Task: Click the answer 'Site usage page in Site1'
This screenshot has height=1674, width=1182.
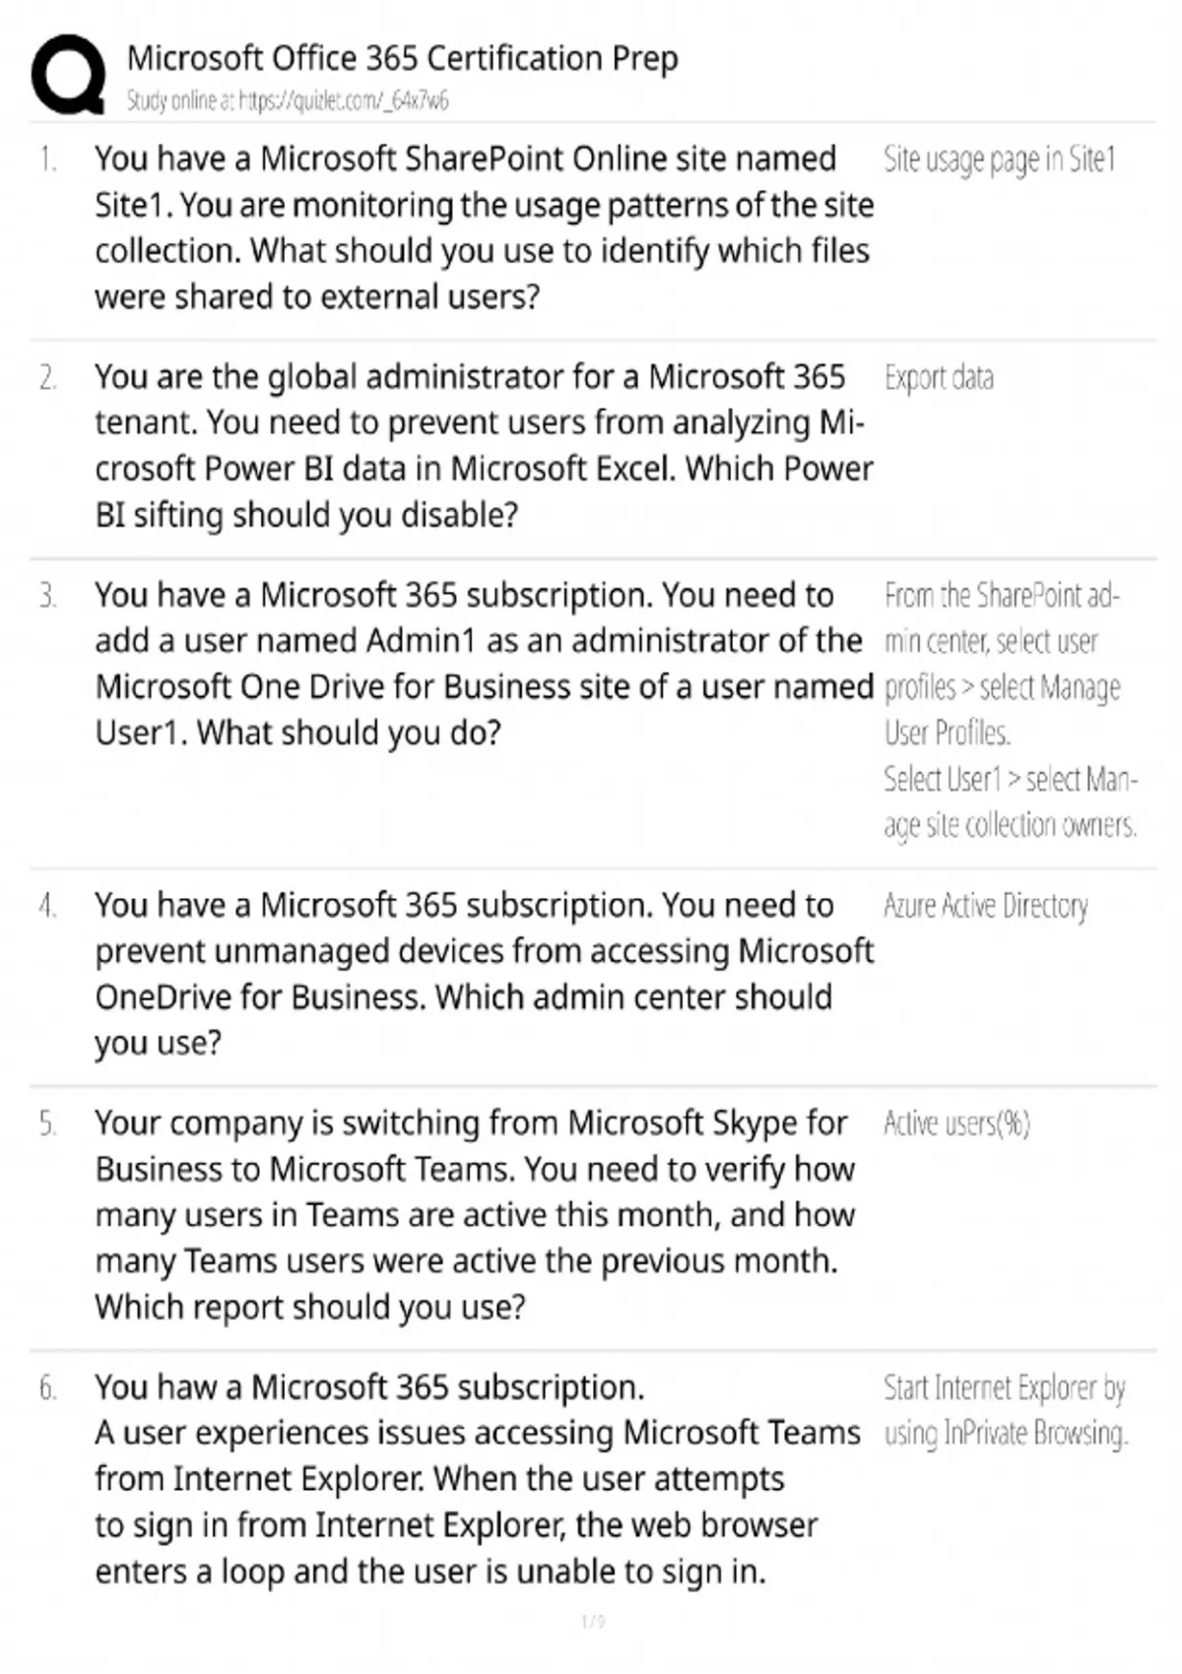Action: click(x=999, y=160)
